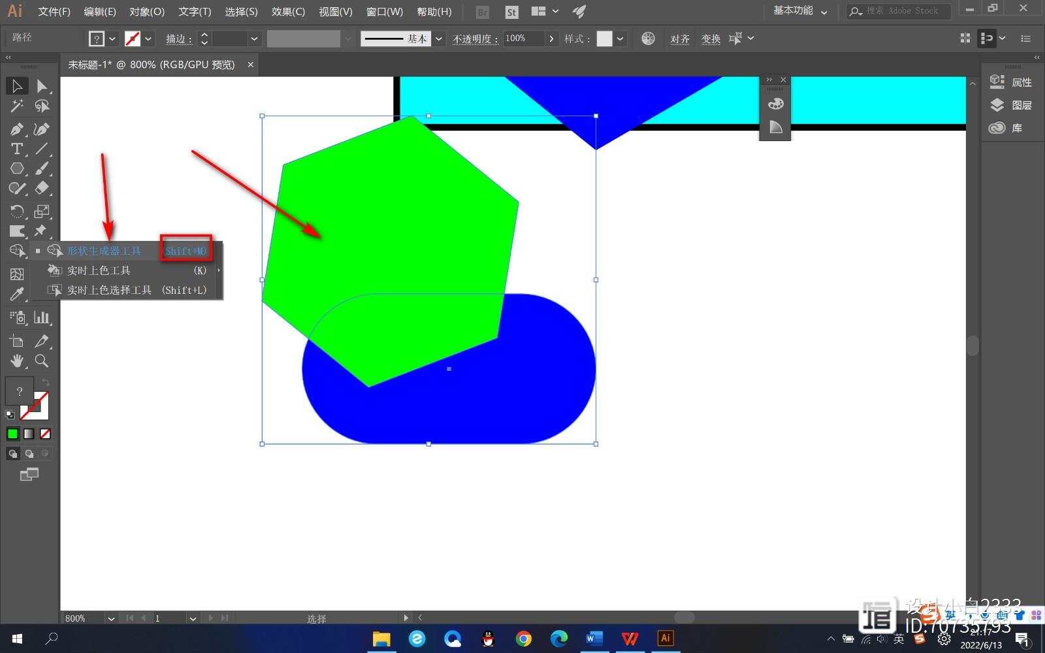Enable Draw Behind mode
This screenshot has width=1045, height=653.
(29, 453)
